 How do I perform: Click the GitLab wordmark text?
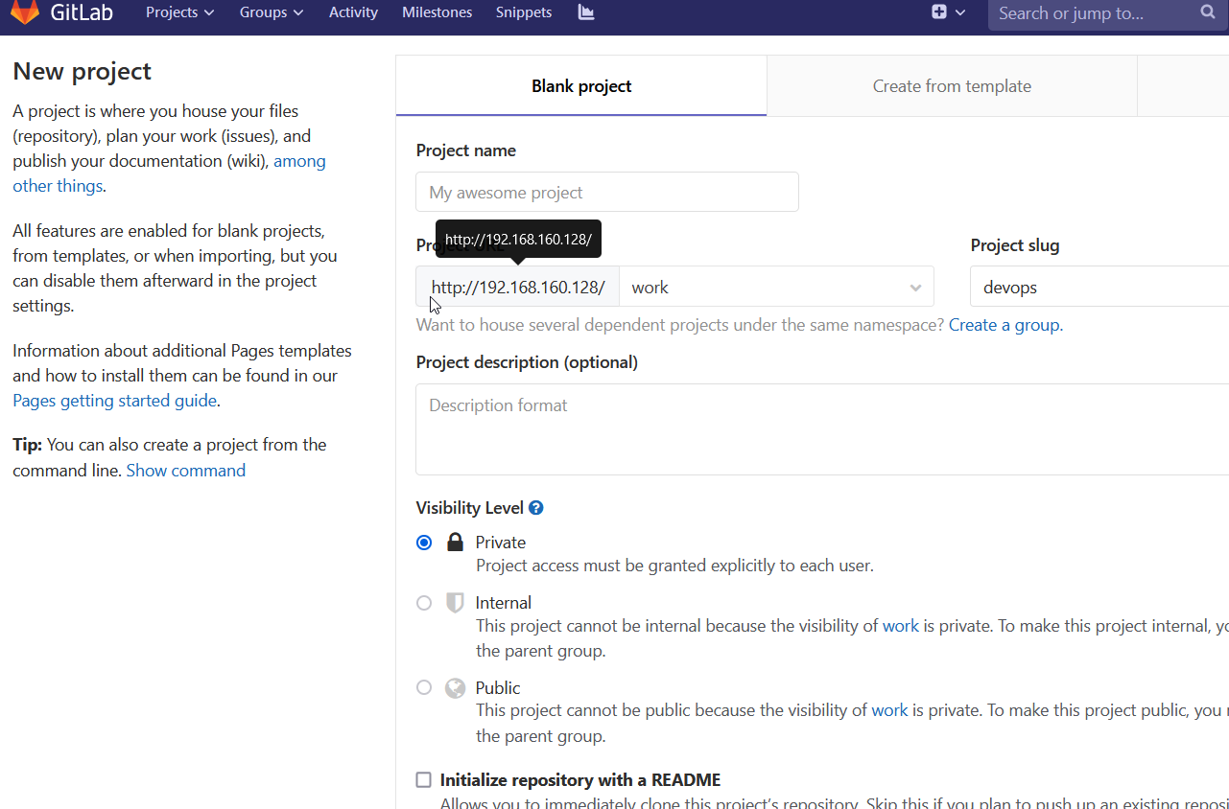pos(83,12)
